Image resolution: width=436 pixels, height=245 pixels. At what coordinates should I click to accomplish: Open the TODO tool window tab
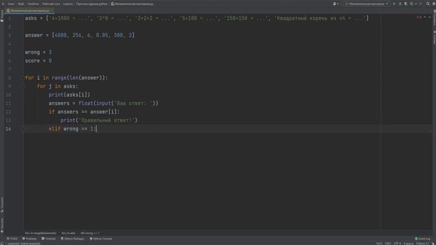12,239
